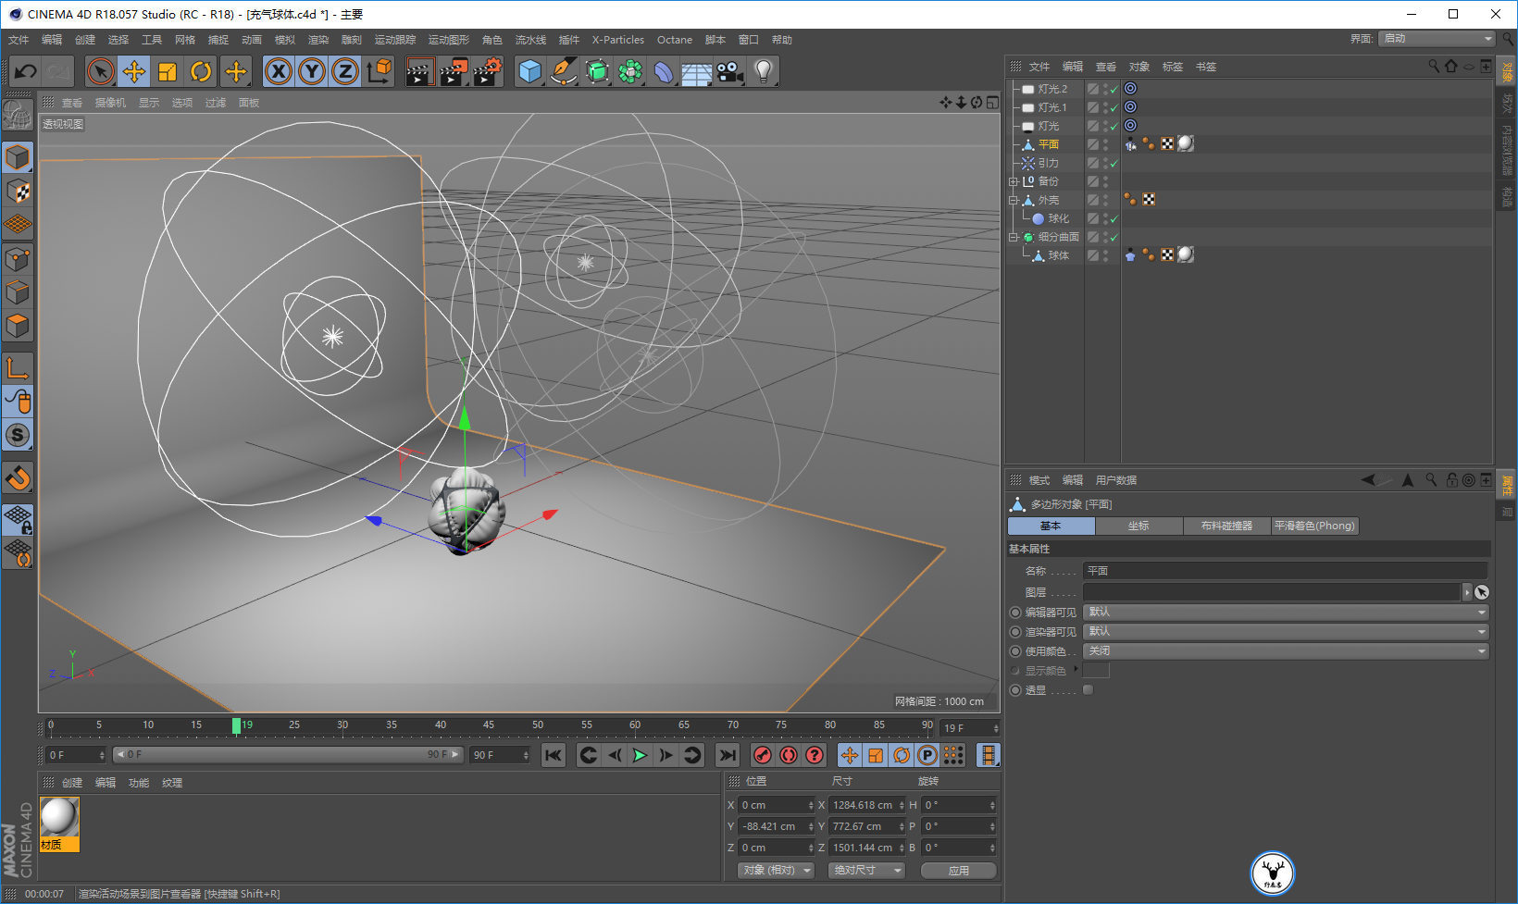Switch to texture mode in left sidebar
Screen dimensions: 1518x904
[x=18, y=192]
